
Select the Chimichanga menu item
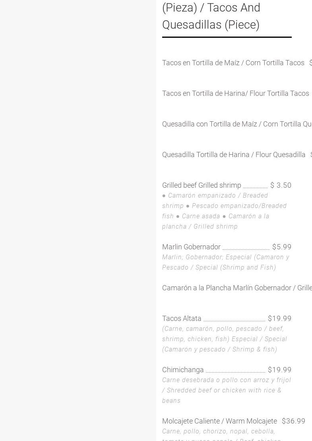click(x=183, y=370)
